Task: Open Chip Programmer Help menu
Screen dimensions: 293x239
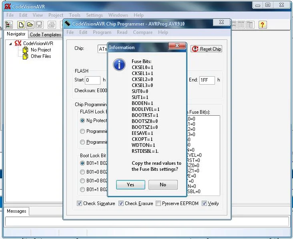Action: [x=163, y=32]
